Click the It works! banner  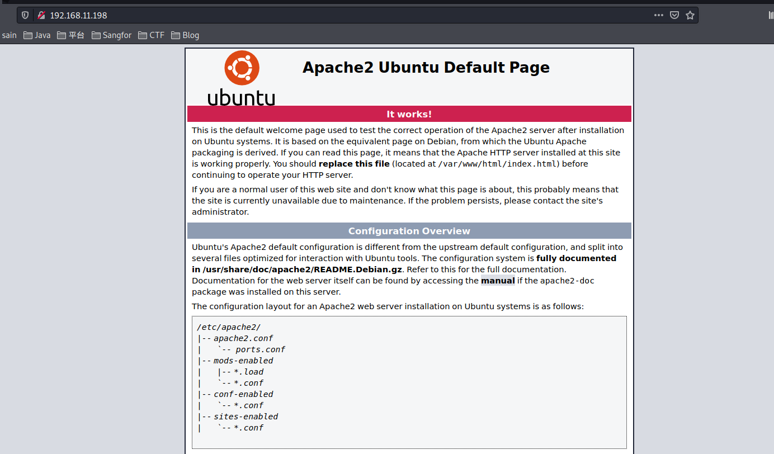pos(409,114)
